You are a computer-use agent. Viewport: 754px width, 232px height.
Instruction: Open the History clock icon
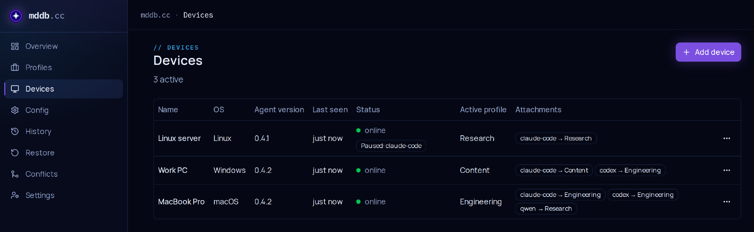[15, 131]
